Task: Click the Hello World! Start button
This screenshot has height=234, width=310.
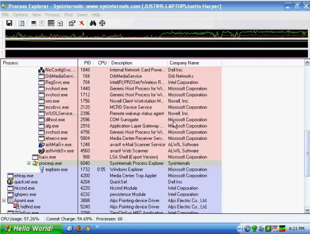Action: tap(31, 229)
